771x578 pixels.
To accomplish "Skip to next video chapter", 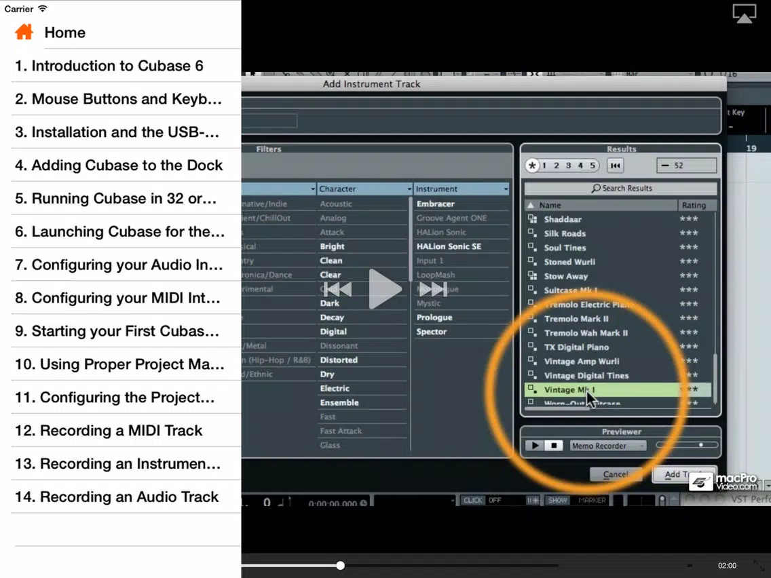I will click(x=433, y=289).
